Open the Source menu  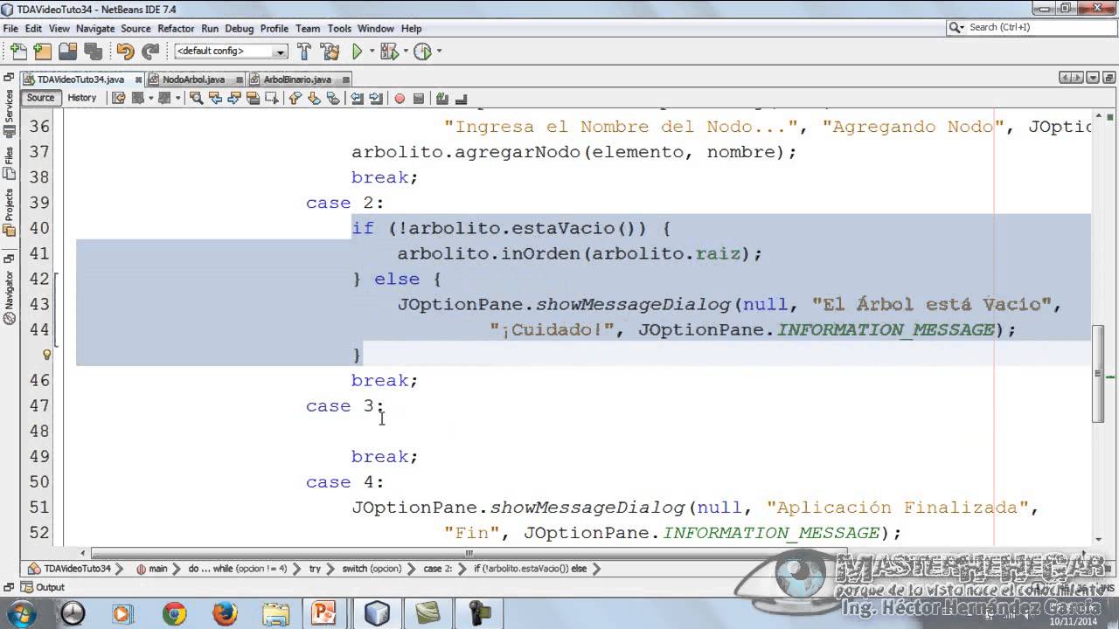coord(136,29)
